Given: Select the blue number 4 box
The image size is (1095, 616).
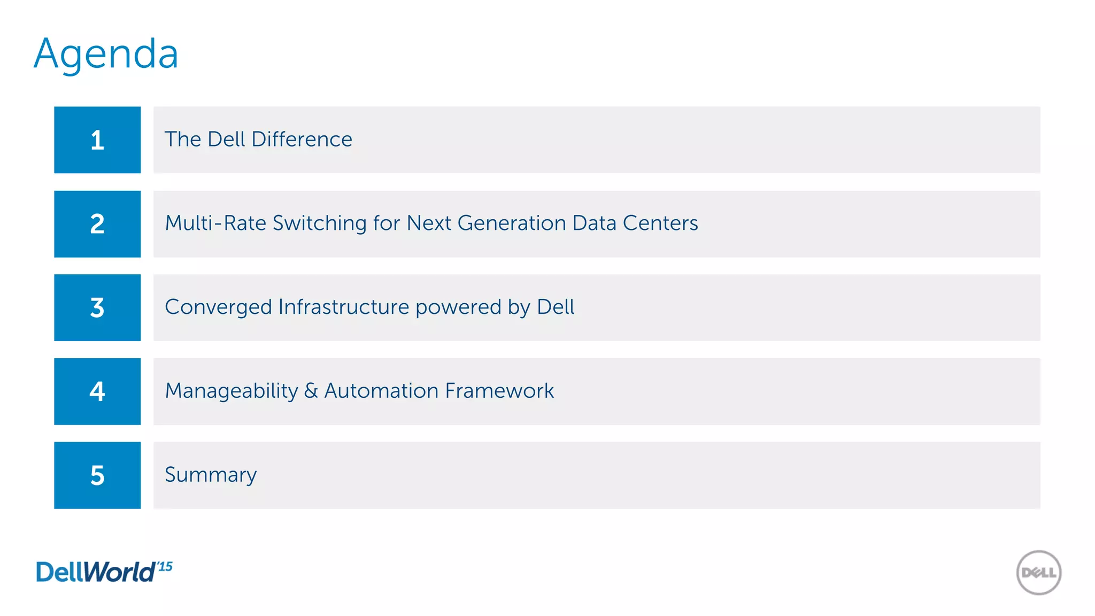Looking at the screenshot, I should click(x=97, y=391).
